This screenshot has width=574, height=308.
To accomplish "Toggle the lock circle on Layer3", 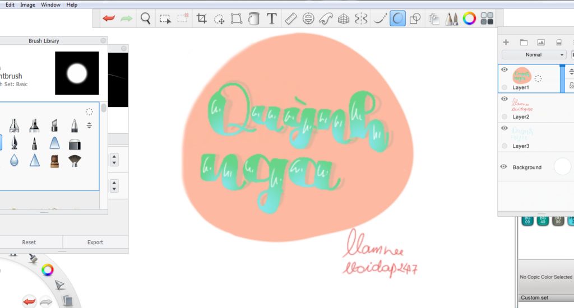I will 504,146.
